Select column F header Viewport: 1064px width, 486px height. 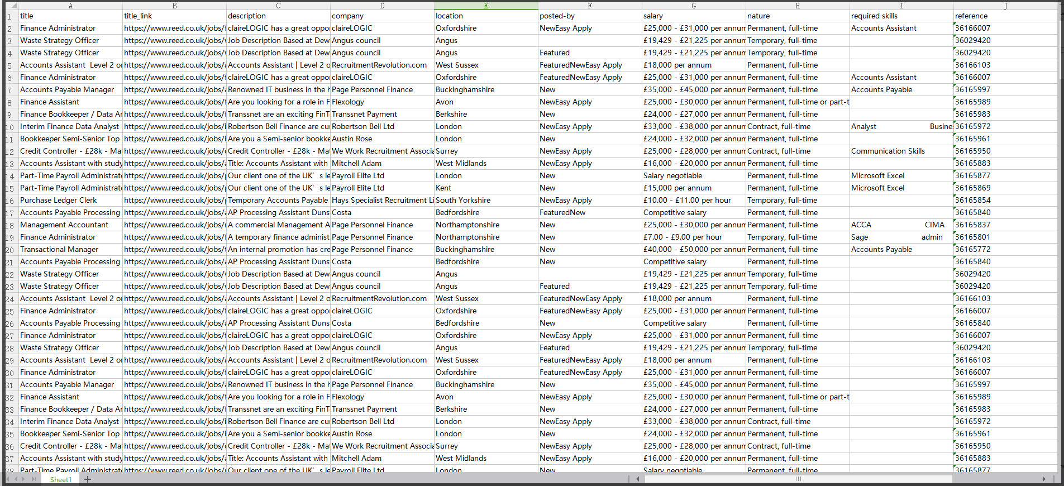click(x=590, y=6)
